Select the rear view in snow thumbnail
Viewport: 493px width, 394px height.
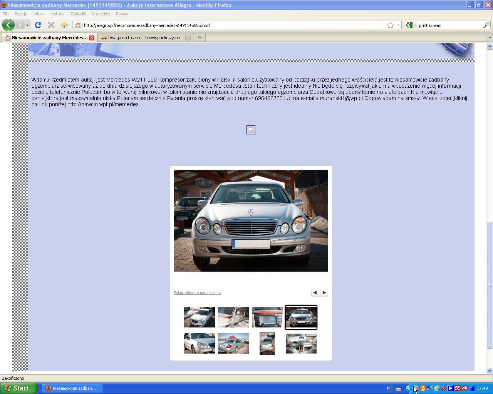[233, 344]
